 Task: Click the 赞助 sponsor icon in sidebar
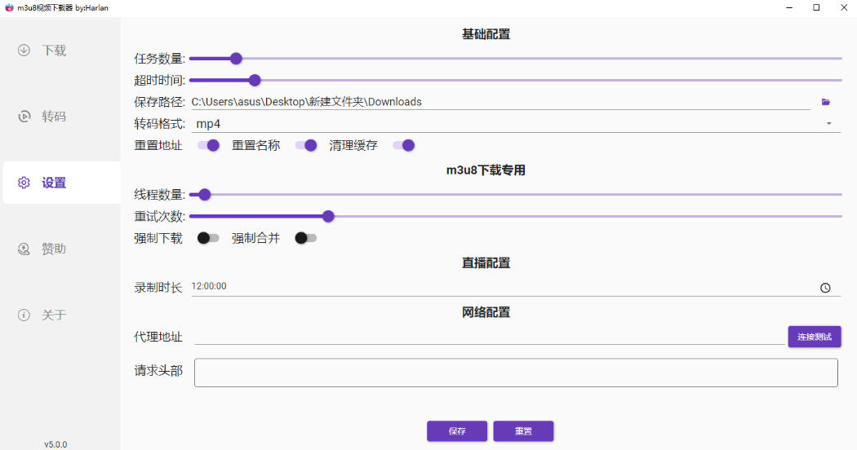pyautogui.click(x=24, y=249)
